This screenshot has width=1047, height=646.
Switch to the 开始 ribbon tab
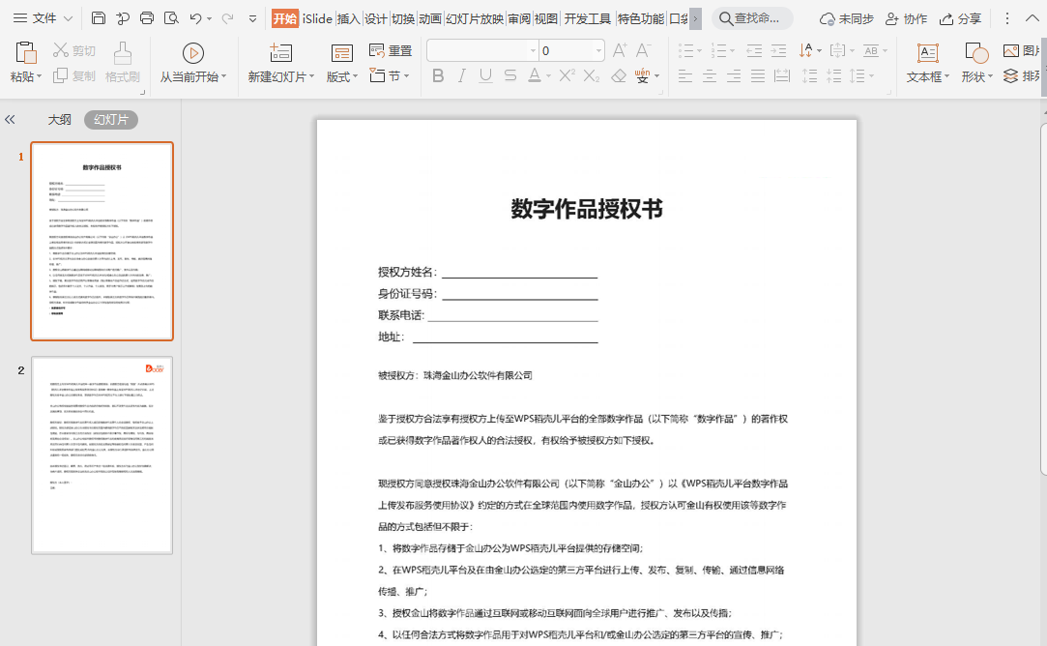[x=285, y=18]
